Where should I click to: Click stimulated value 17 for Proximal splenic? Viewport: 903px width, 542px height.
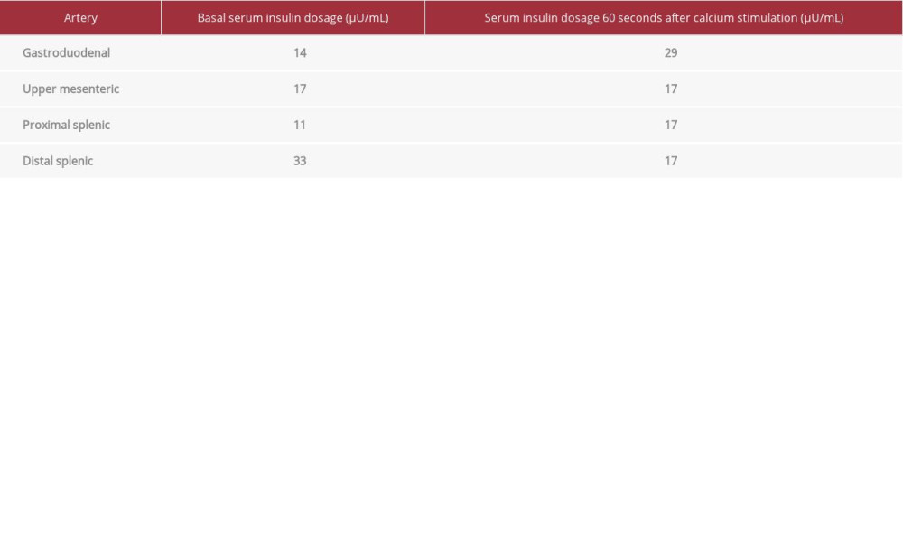point(671,125)
